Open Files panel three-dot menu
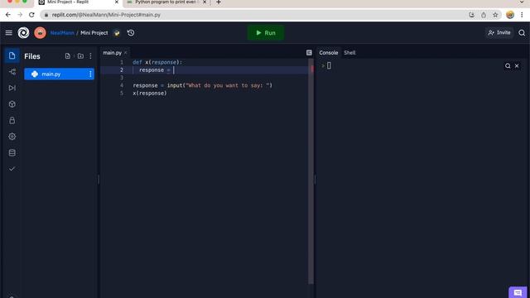Viewport: 530px width, 298px height. pos(90,56)
